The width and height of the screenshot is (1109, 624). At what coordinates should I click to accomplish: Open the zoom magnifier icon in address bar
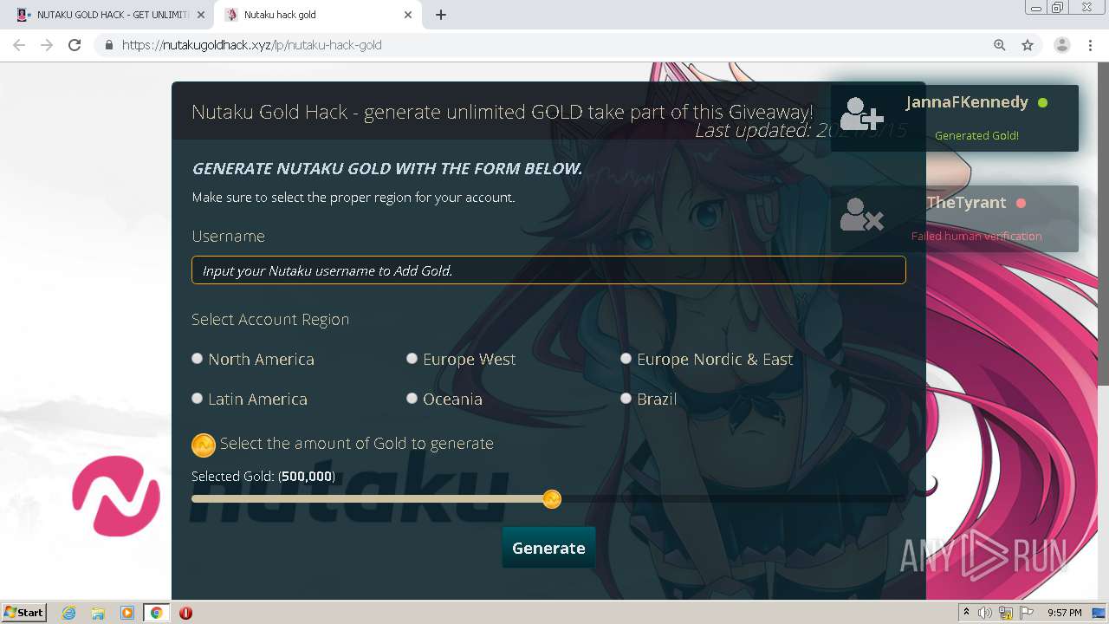pos(1000,45)
